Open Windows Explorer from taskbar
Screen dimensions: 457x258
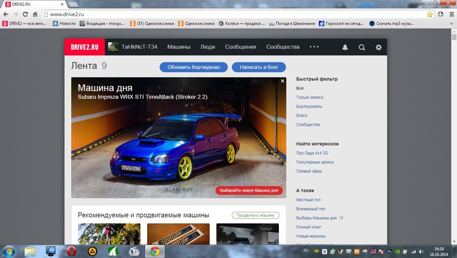click(x=30, y=251)
